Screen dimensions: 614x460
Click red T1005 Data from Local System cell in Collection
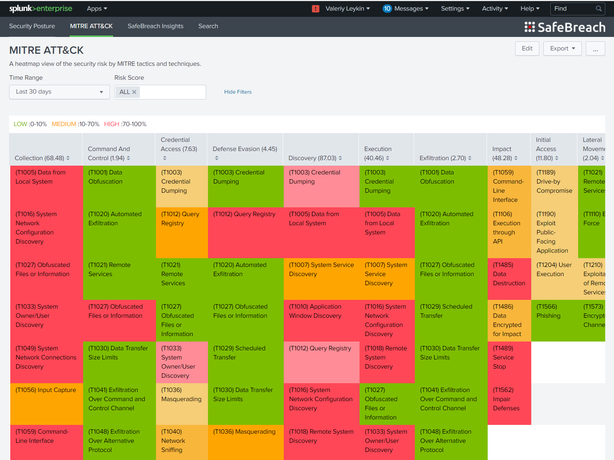click(46, 186)
